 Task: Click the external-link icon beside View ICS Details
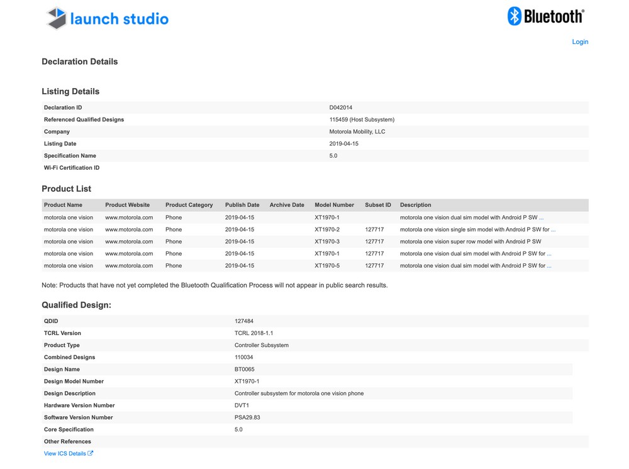point(90,453)
